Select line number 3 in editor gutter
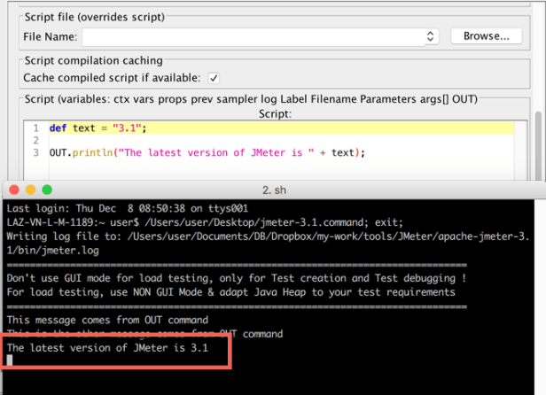The height and width of the screenshot is (395, 546). pos(35,152)
